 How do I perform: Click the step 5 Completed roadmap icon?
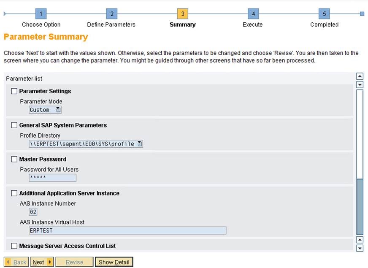(324, 14)
